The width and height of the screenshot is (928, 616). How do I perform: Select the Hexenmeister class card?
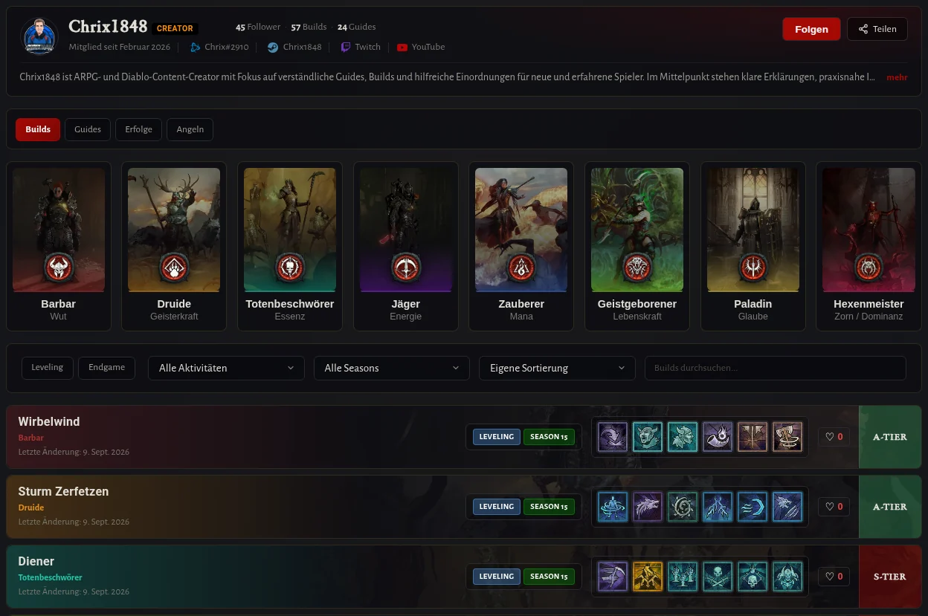[x=869, y=247]
